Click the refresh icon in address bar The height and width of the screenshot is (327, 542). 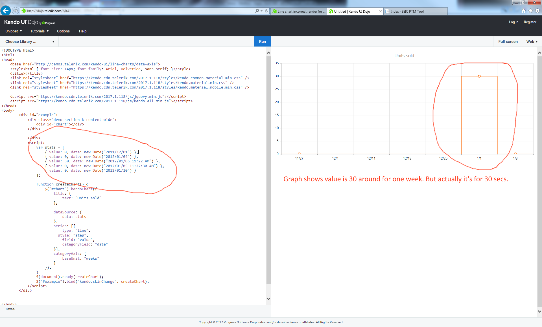[266, 11]
